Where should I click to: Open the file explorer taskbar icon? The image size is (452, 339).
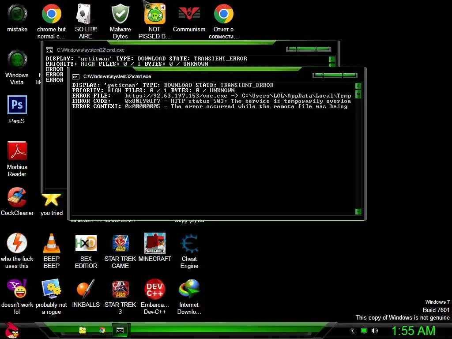(83, 330)
